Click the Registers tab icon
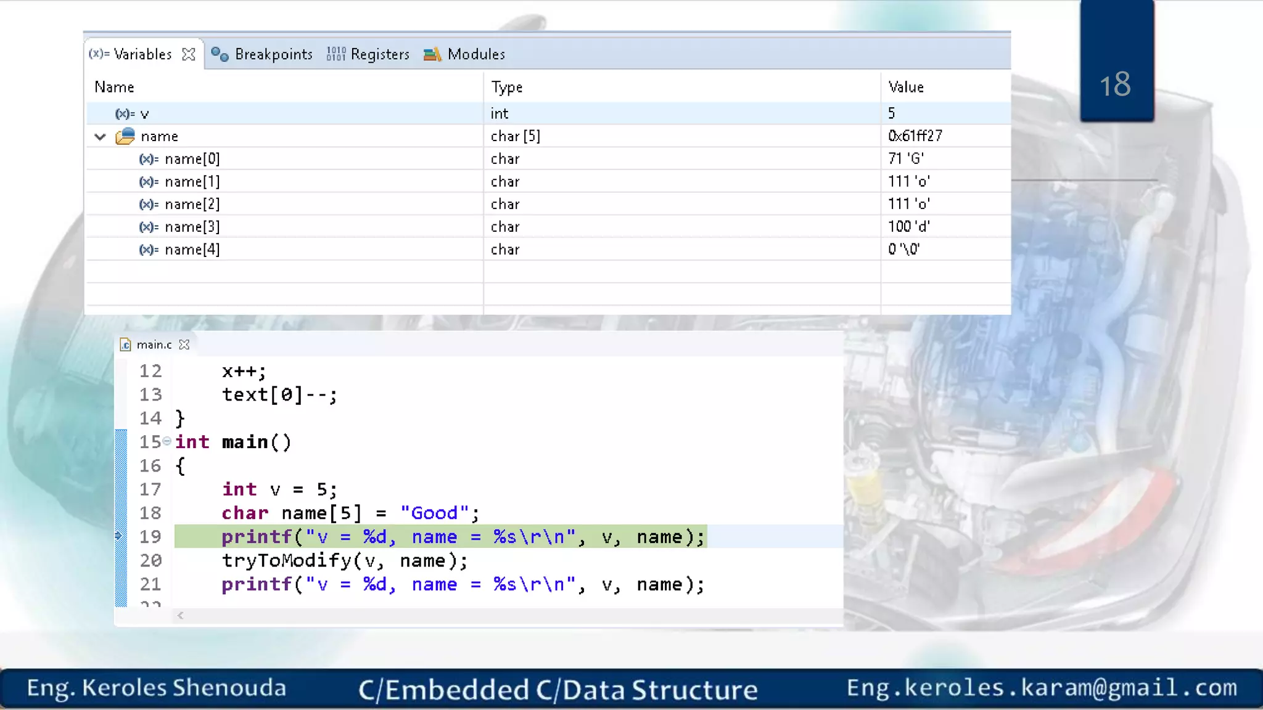Viewport: 1263px width, 710px height. [x=336, y=54]
